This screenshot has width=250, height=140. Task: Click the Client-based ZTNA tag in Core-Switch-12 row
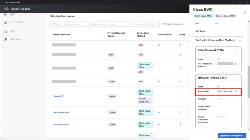coord(145,125)
